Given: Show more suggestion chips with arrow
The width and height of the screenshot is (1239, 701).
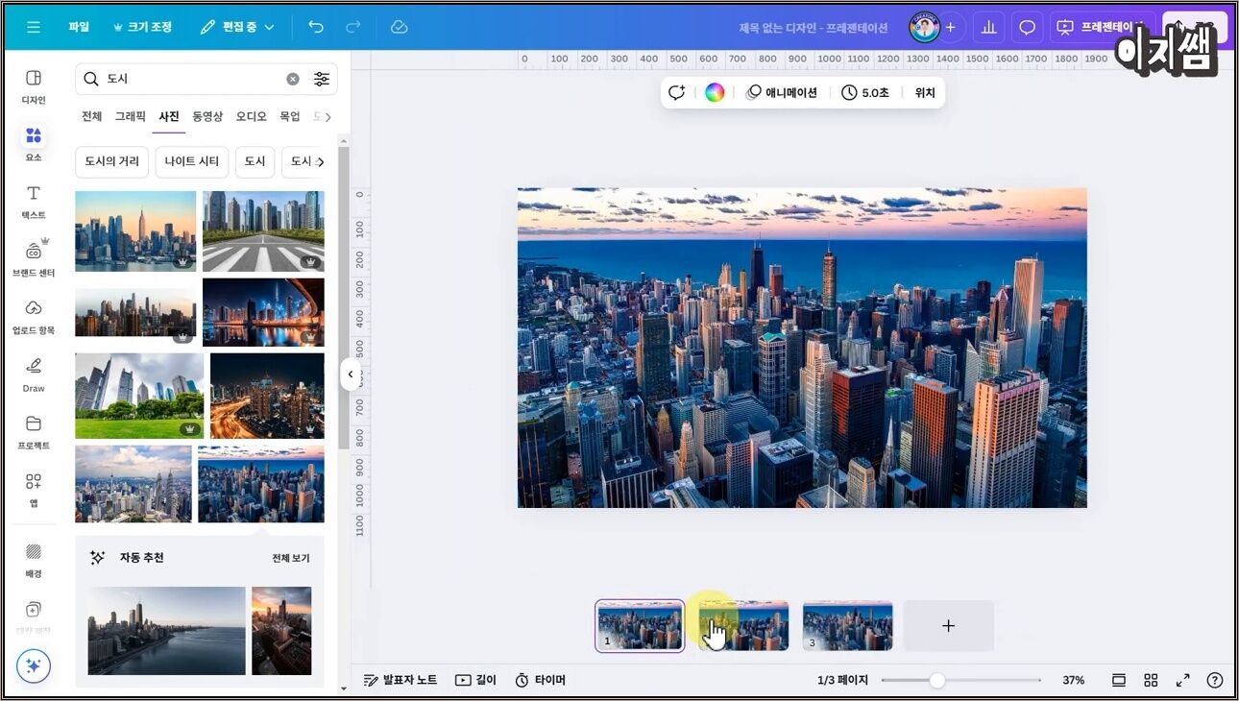Looking at the screenshot, I should click(x=321, y=161).
